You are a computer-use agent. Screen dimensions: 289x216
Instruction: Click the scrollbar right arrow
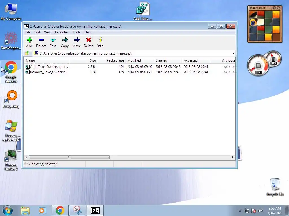233,157
